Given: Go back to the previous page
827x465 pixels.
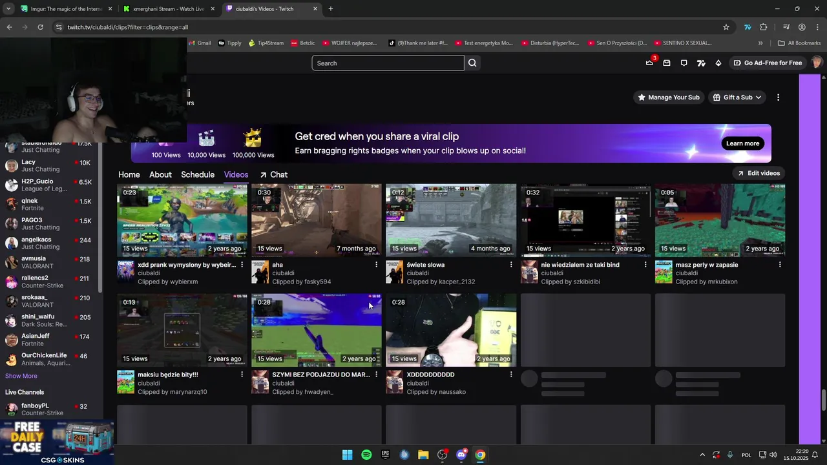Looking at the screenshot, I should [9, 27].
